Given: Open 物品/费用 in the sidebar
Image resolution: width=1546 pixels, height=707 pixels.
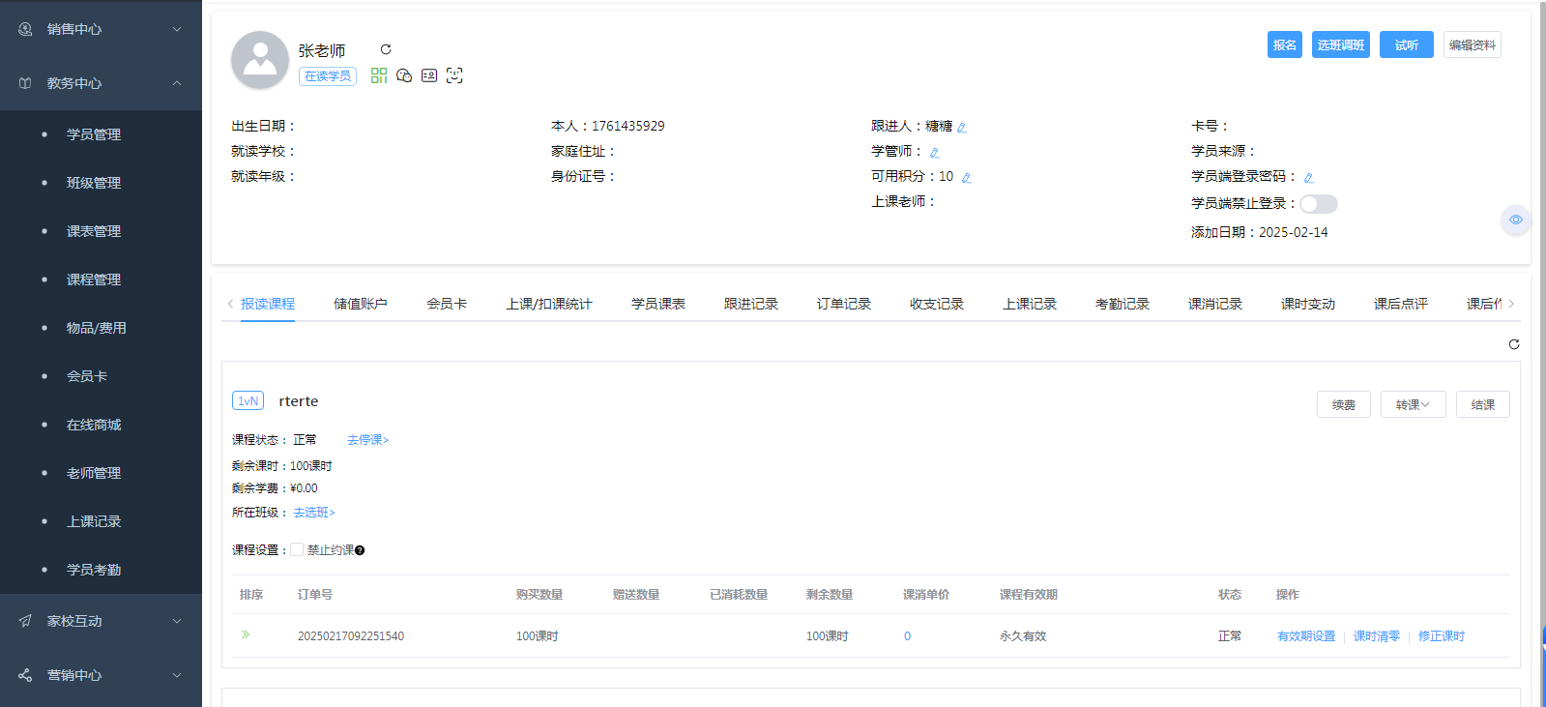Looking at the screenshot, I should tap(96, 328).
